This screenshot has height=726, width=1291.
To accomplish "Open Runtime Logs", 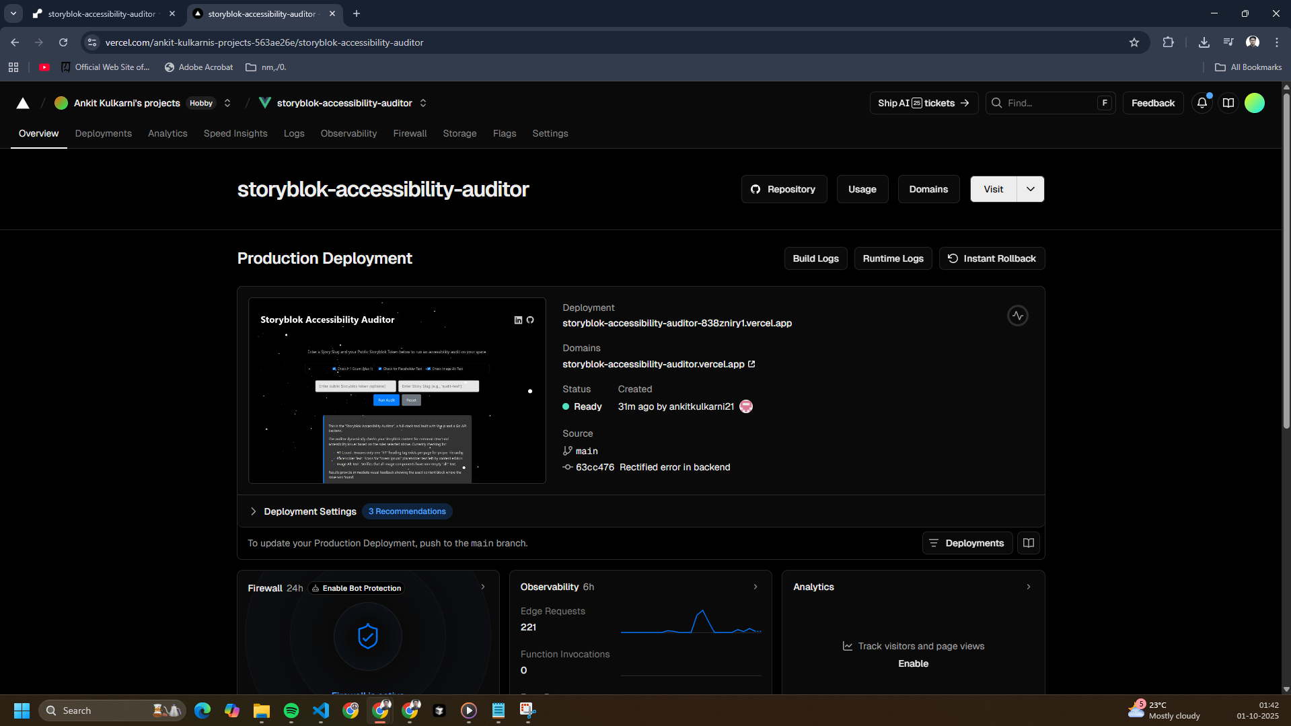I will coord(893,258).
